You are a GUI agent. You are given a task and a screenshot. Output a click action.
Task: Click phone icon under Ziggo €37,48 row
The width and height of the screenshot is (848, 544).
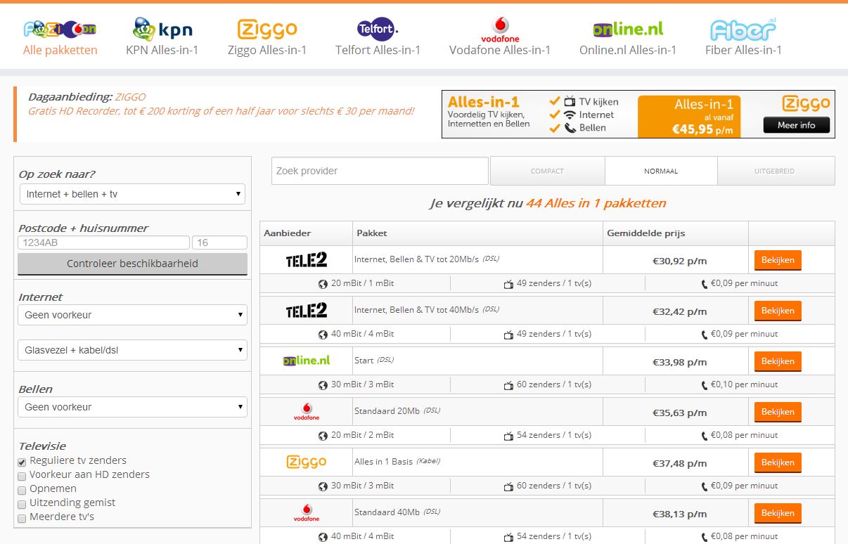point(705,486)
